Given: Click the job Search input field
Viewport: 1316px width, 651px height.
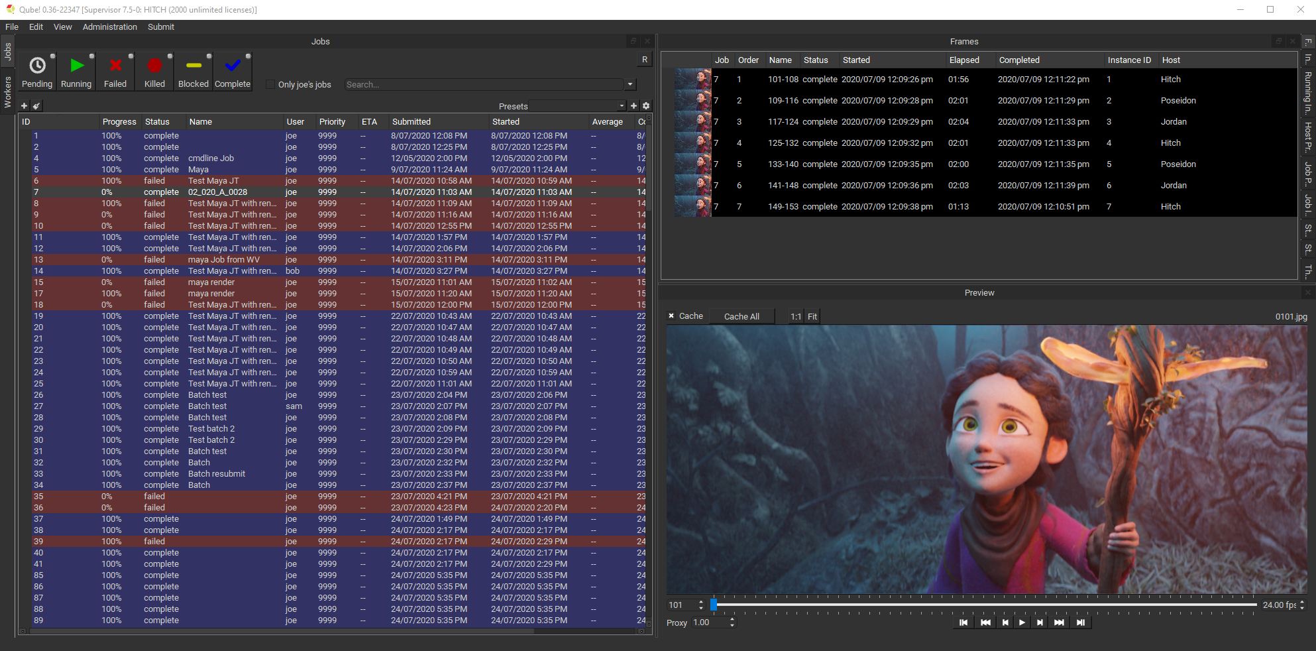Looking at the screenshot, I should 484,85.
